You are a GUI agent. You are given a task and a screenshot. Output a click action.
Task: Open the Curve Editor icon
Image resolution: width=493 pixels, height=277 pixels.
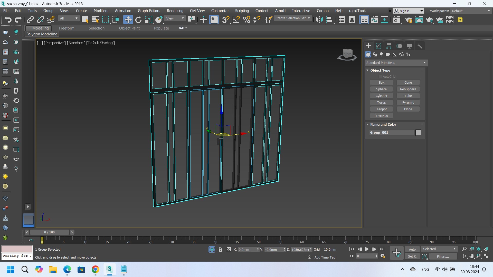[374, 20]
